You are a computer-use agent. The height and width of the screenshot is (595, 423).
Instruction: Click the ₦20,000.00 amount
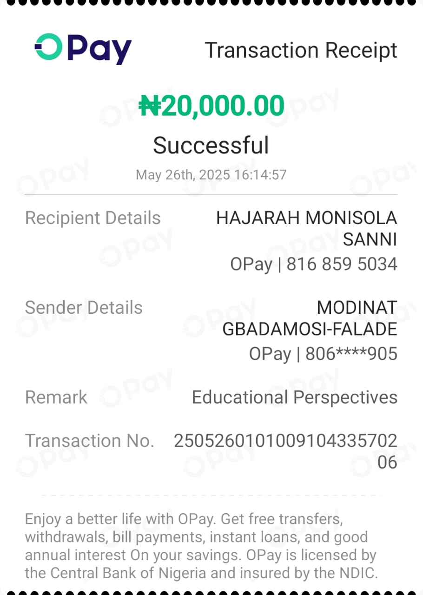[x=211, y=106]
